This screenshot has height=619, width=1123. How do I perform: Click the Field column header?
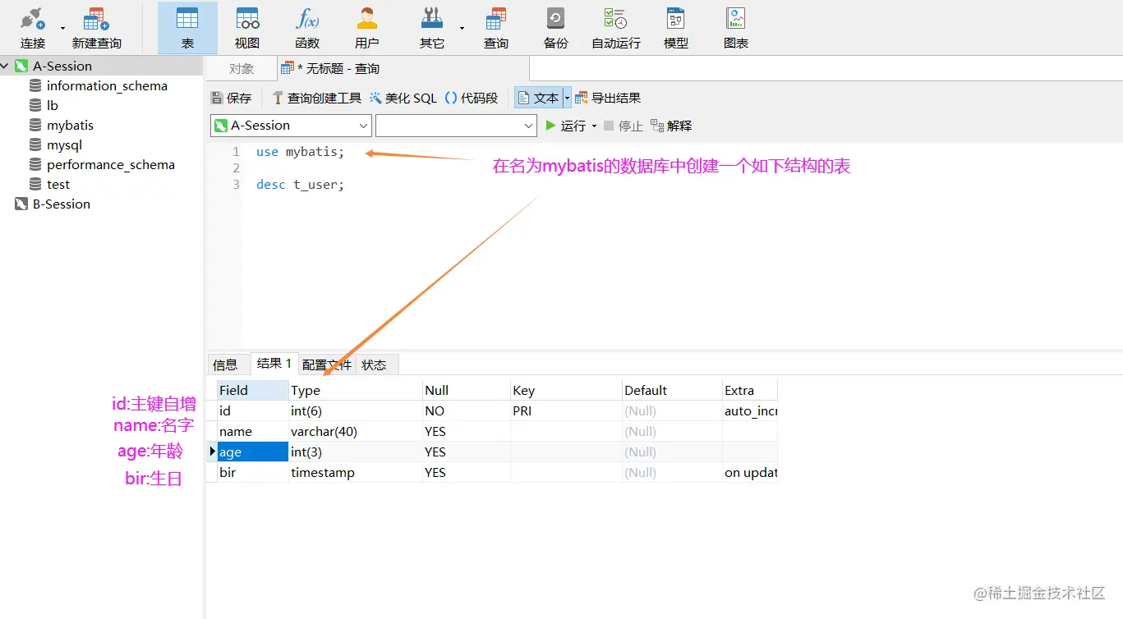[x=252, y=390]
